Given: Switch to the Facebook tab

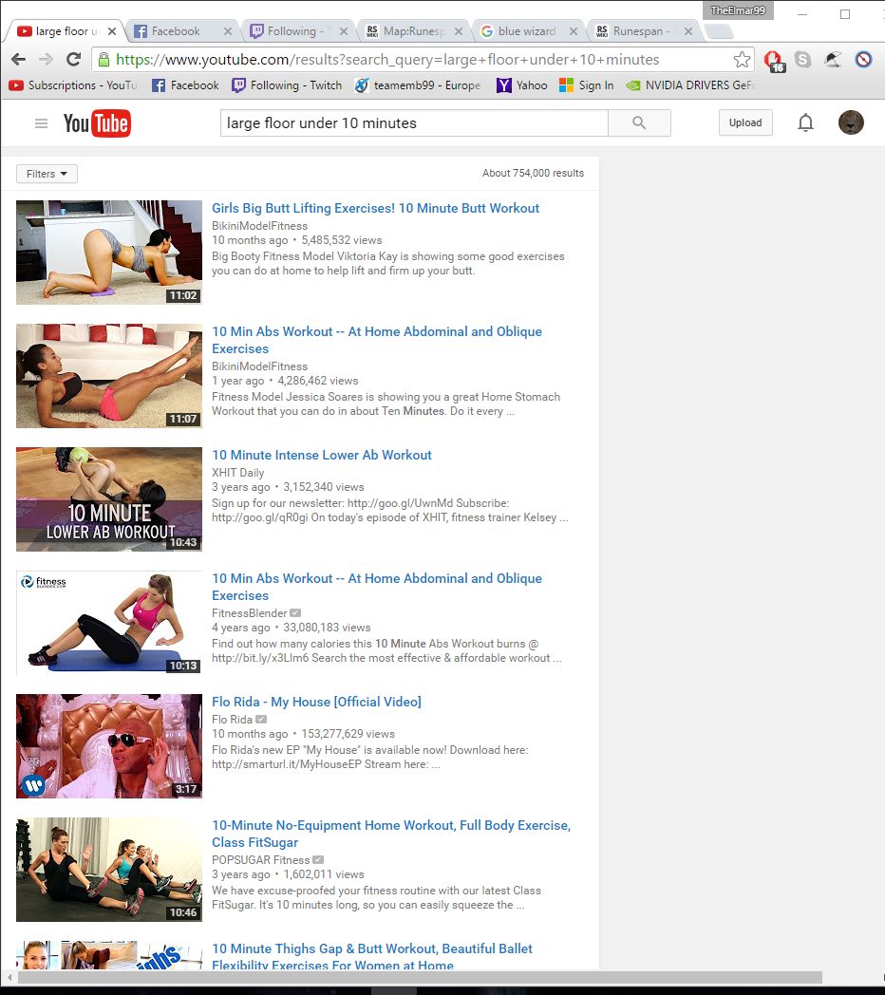Looking at the screenshot, I should pyautogui.click(x=176, y=31).
